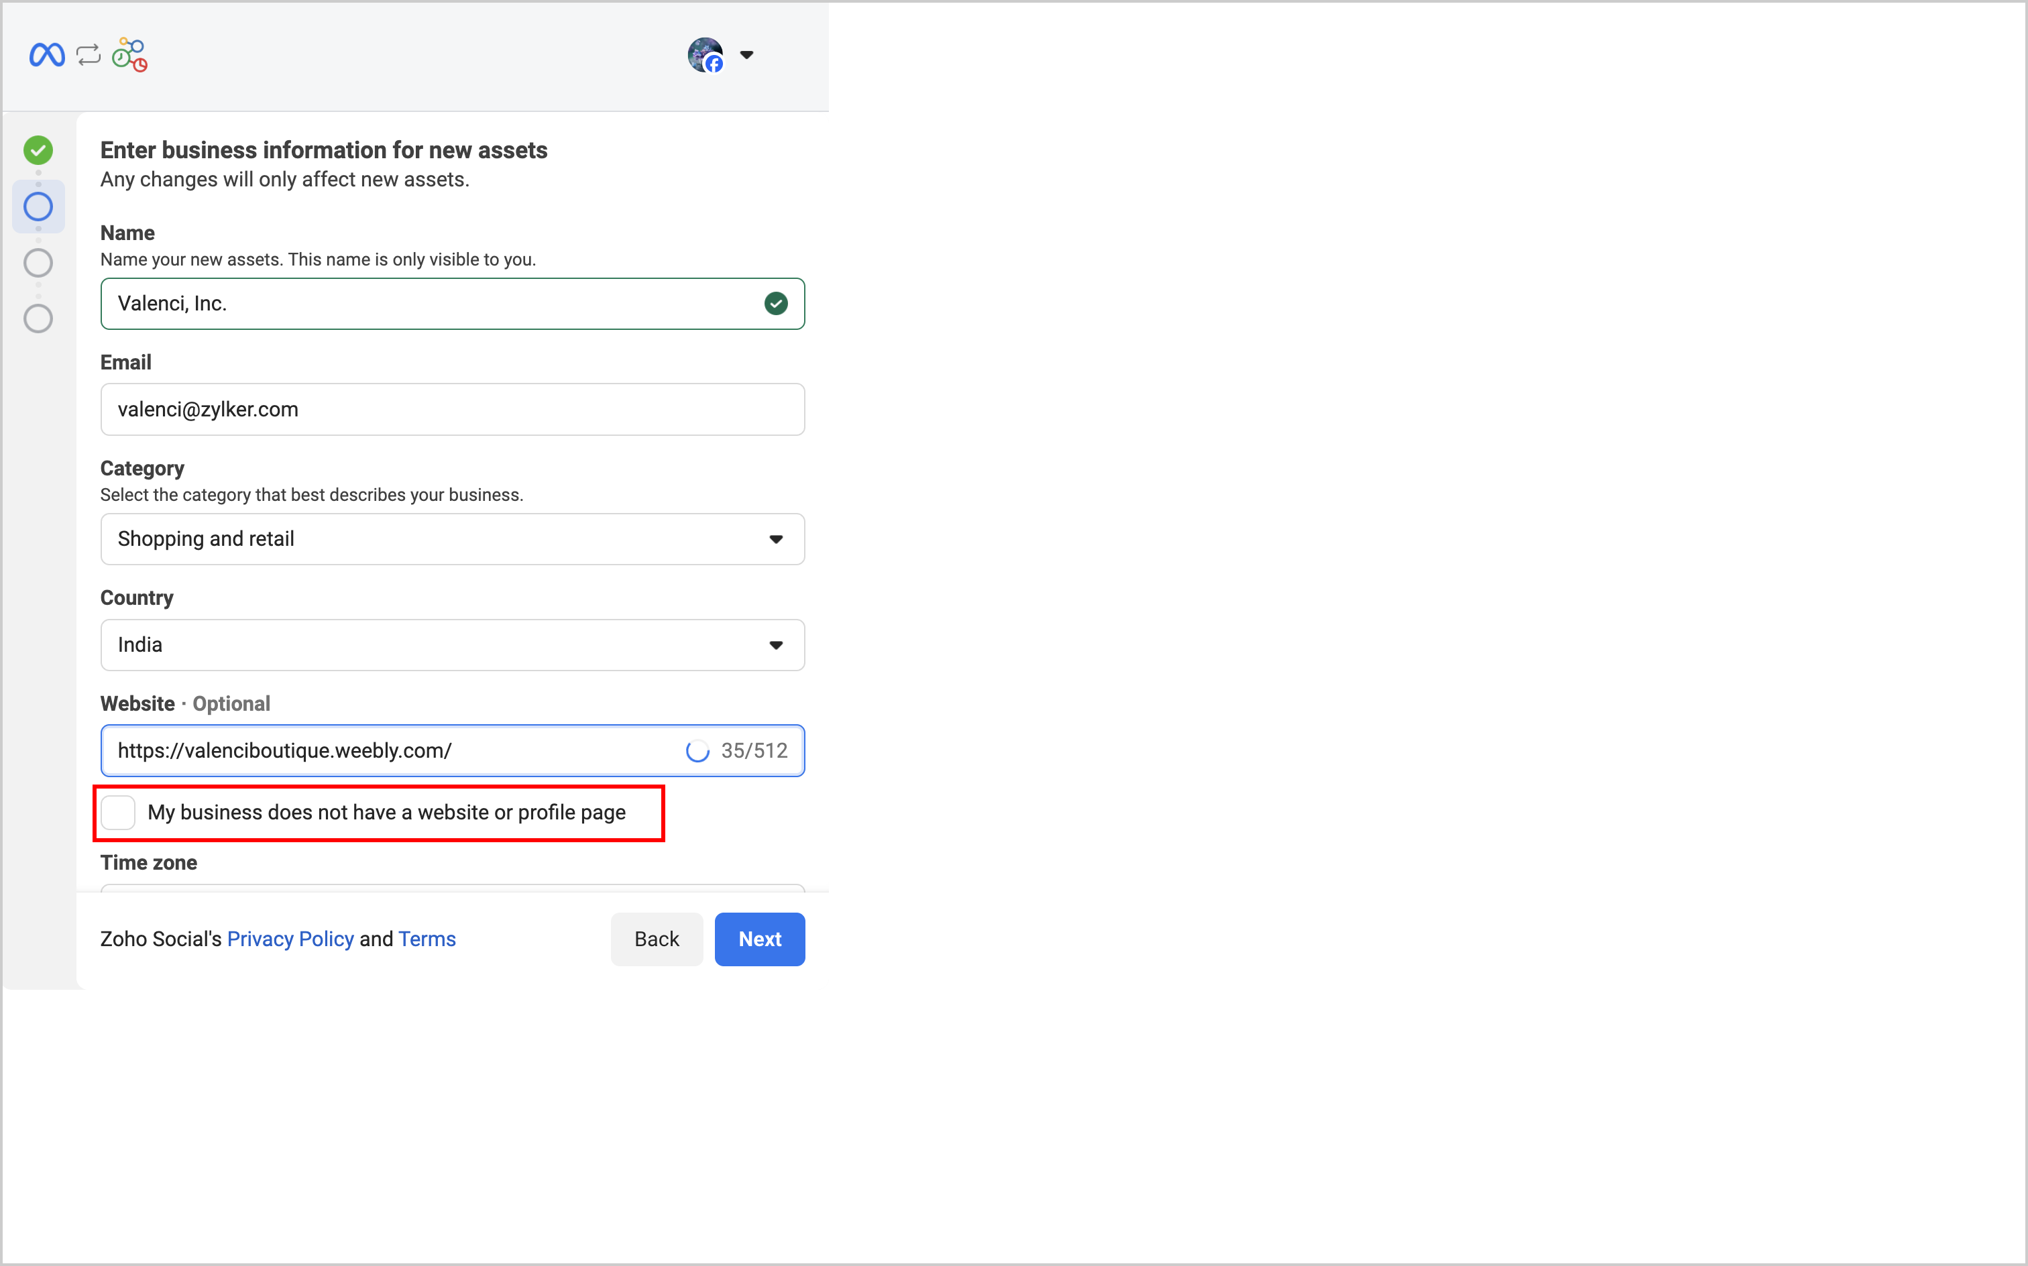Click the green completed step checkmark
Screen dimensions: 2028x1266
click(x=38, y=151)
